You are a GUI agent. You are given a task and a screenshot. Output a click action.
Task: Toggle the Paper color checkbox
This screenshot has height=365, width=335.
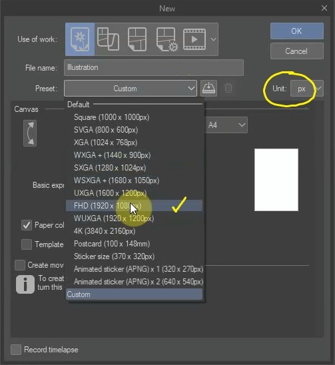coord(27,225)
